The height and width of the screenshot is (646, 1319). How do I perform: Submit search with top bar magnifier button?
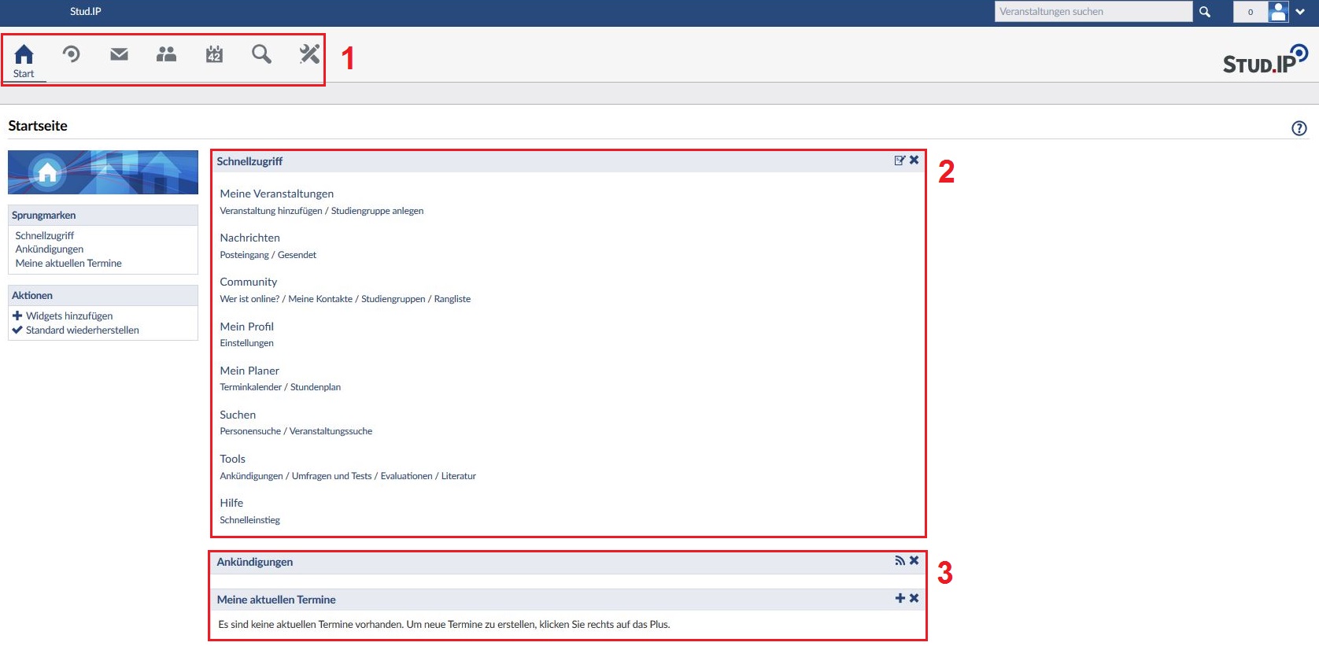(1204, 12)
